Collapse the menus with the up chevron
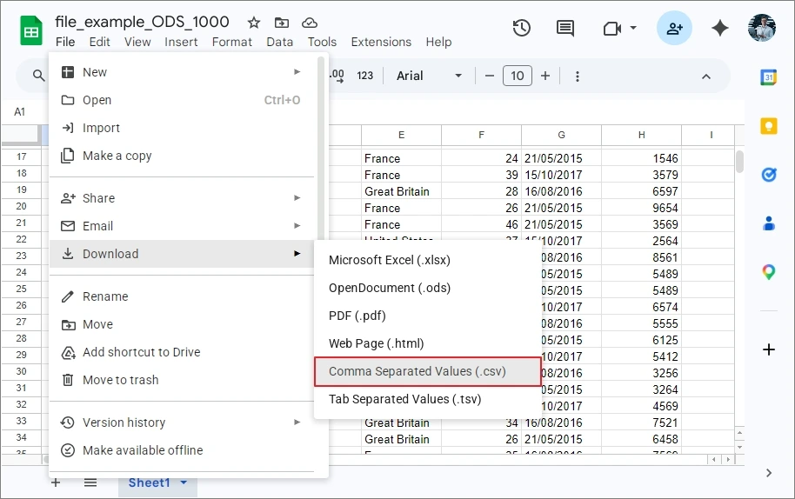Screen dimensions: 795x499 pyautogui.click(x=705, y=77)
